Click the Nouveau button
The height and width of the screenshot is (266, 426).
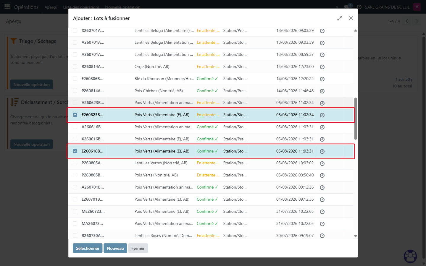(x=115, y=248)
